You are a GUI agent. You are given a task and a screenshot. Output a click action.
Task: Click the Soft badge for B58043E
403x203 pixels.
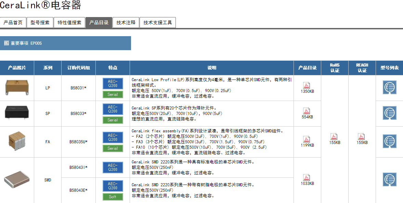pos(113,197)
